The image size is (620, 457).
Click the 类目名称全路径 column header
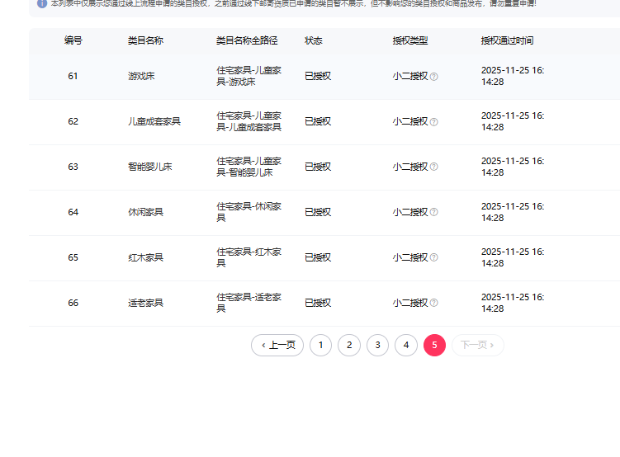[247, 40]
